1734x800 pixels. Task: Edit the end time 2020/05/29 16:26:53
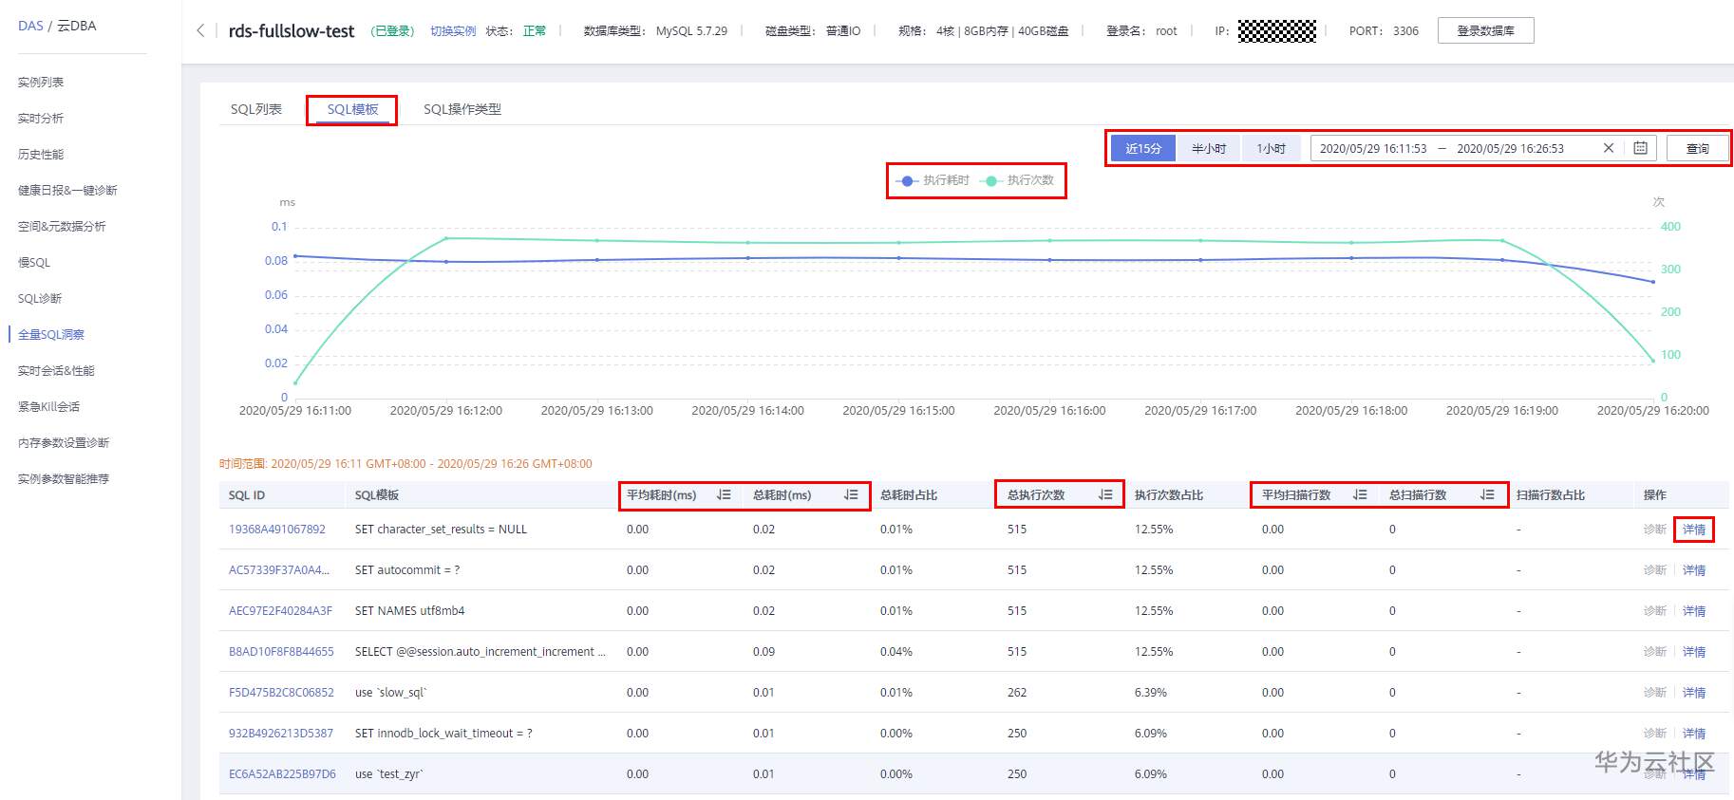click(x=1511, y=148)
